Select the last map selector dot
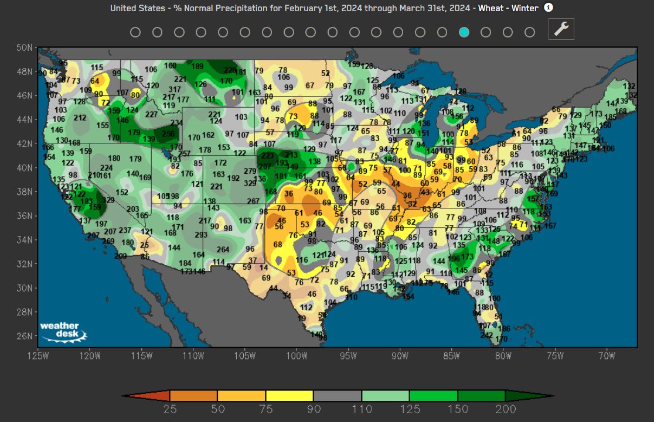654x422 pixels. click(530, 32)
